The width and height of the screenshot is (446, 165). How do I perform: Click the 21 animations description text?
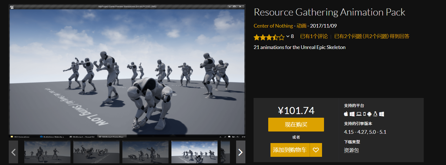pos(299,47)
